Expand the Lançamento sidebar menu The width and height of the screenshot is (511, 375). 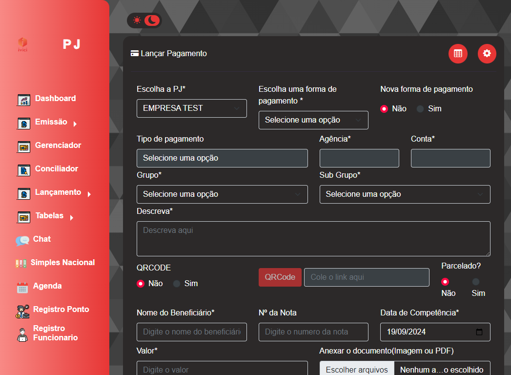[58, 192]
